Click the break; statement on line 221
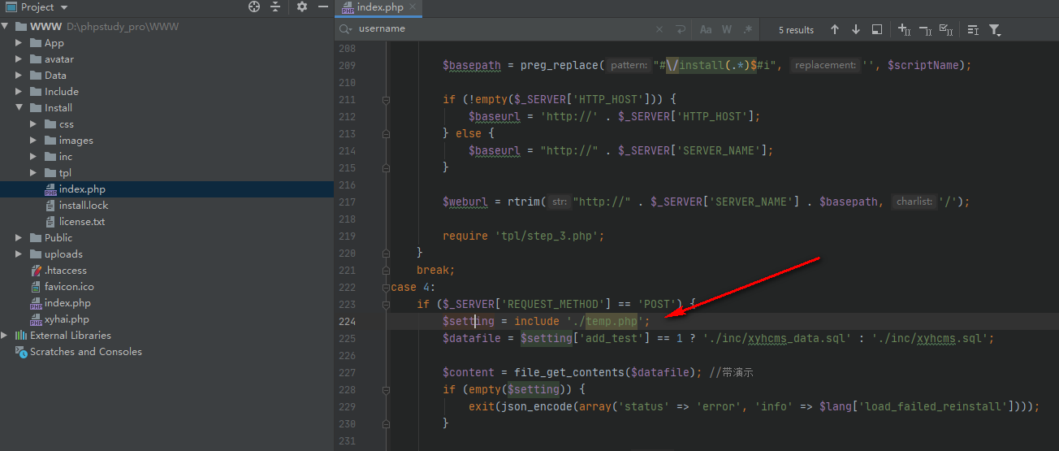The width and height of the screenshot is (1059, 451). coord(436,270)
